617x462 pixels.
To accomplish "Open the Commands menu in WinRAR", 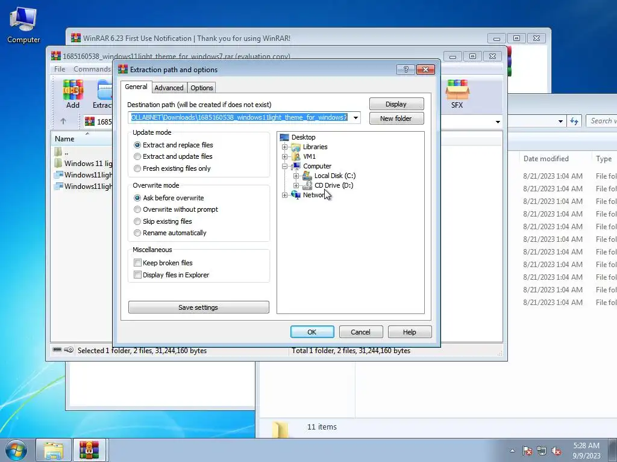I will (x=92, y=69).
